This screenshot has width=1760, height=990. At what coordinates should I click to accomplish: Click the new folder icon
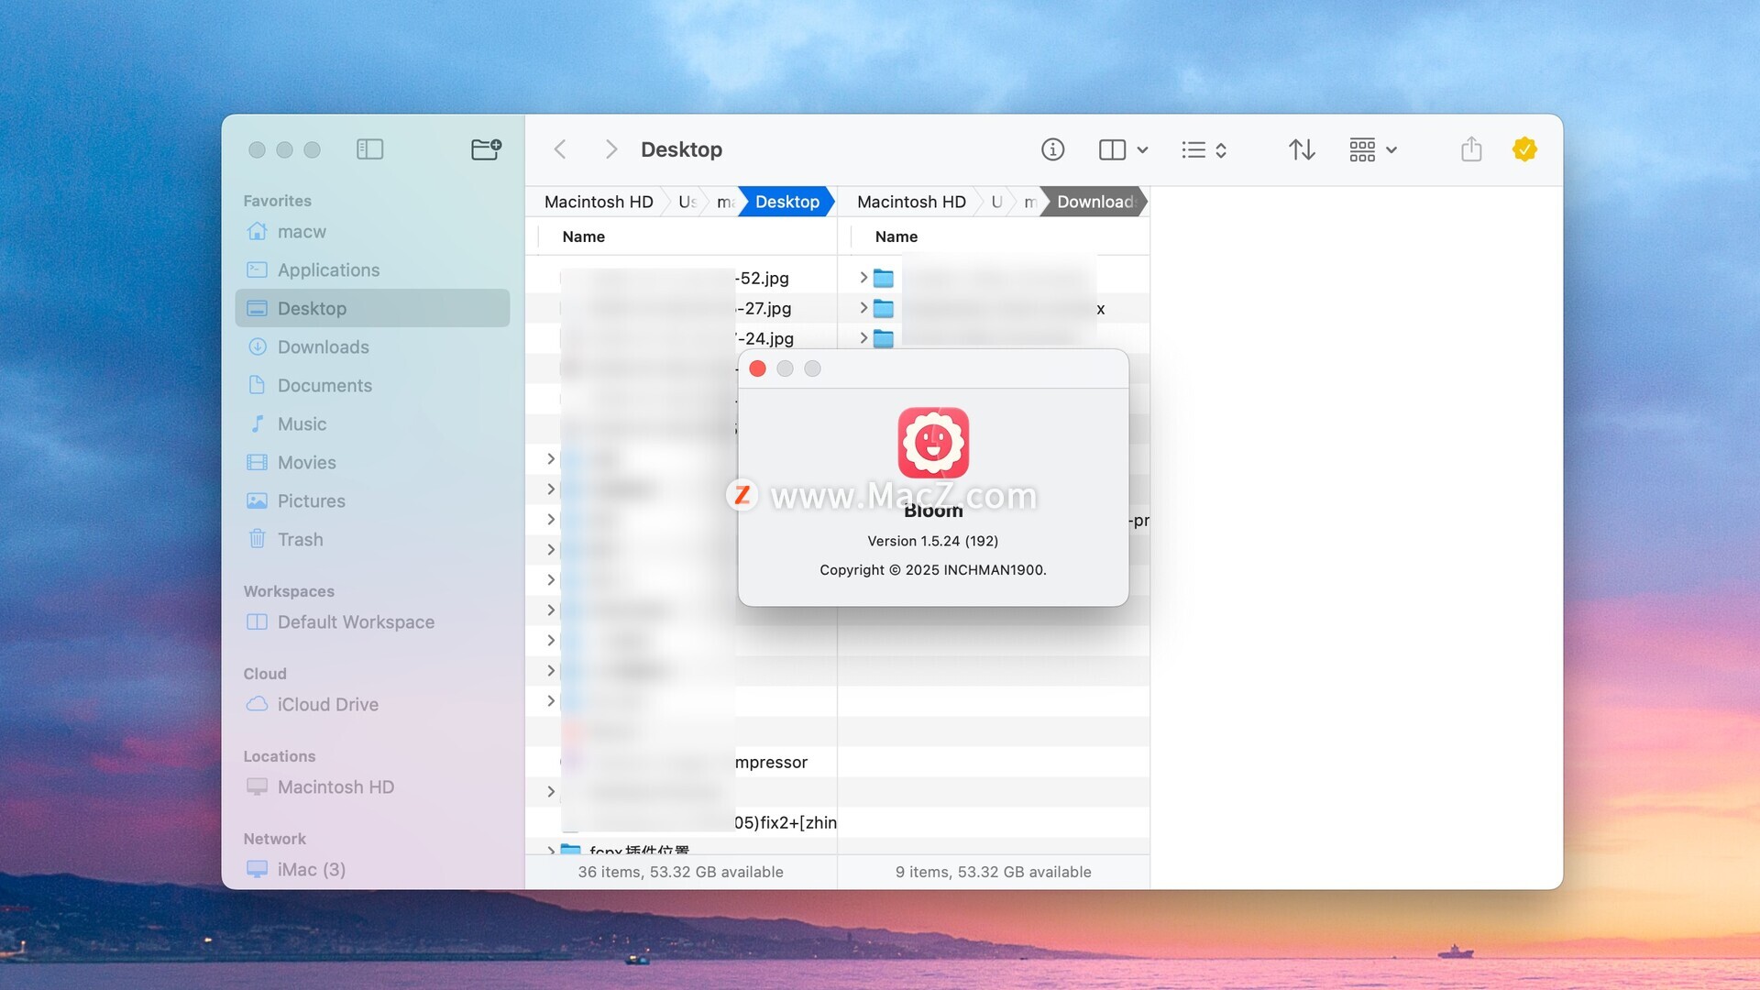[x=486, y=149]
